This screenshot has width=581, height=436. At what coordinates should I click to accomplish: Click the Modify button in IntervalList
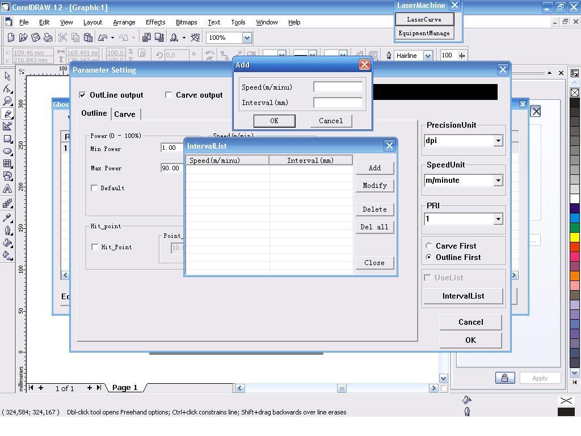pyautogui.click(x=374, y=186)
